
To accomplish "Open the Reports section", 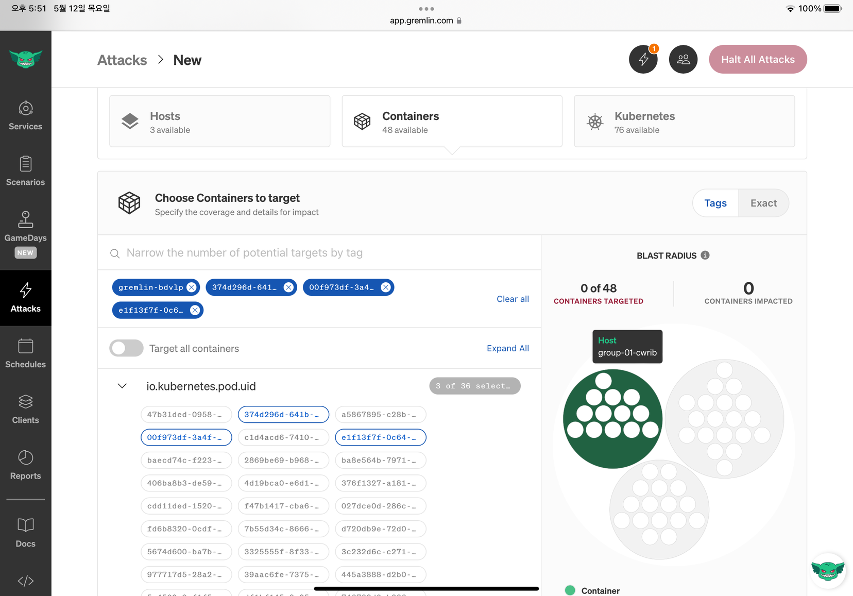I will point(25,466).
